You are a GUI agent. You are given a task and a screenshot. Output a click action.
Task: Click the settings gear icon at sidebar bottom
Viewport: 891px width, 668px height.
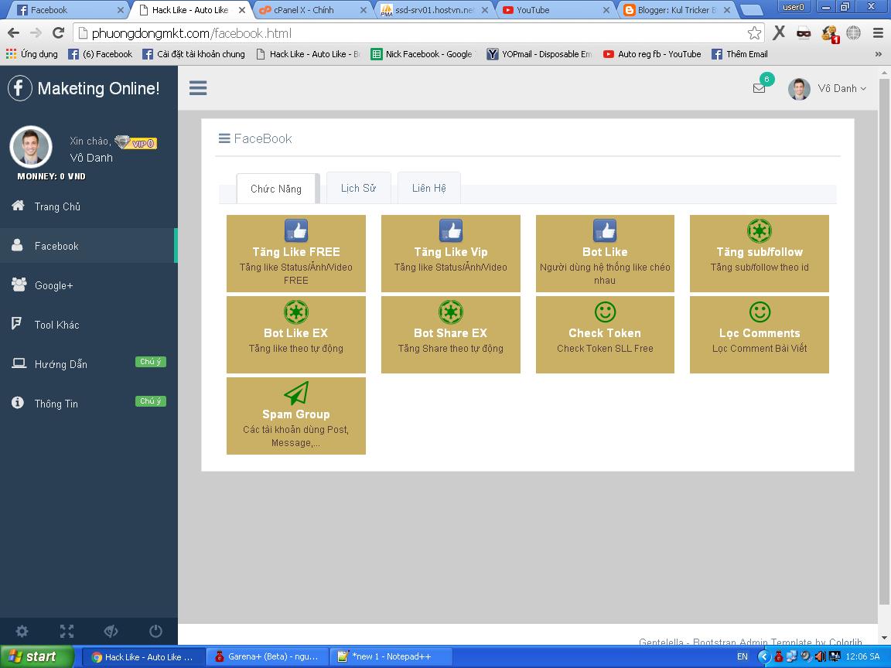coord(22,631)
